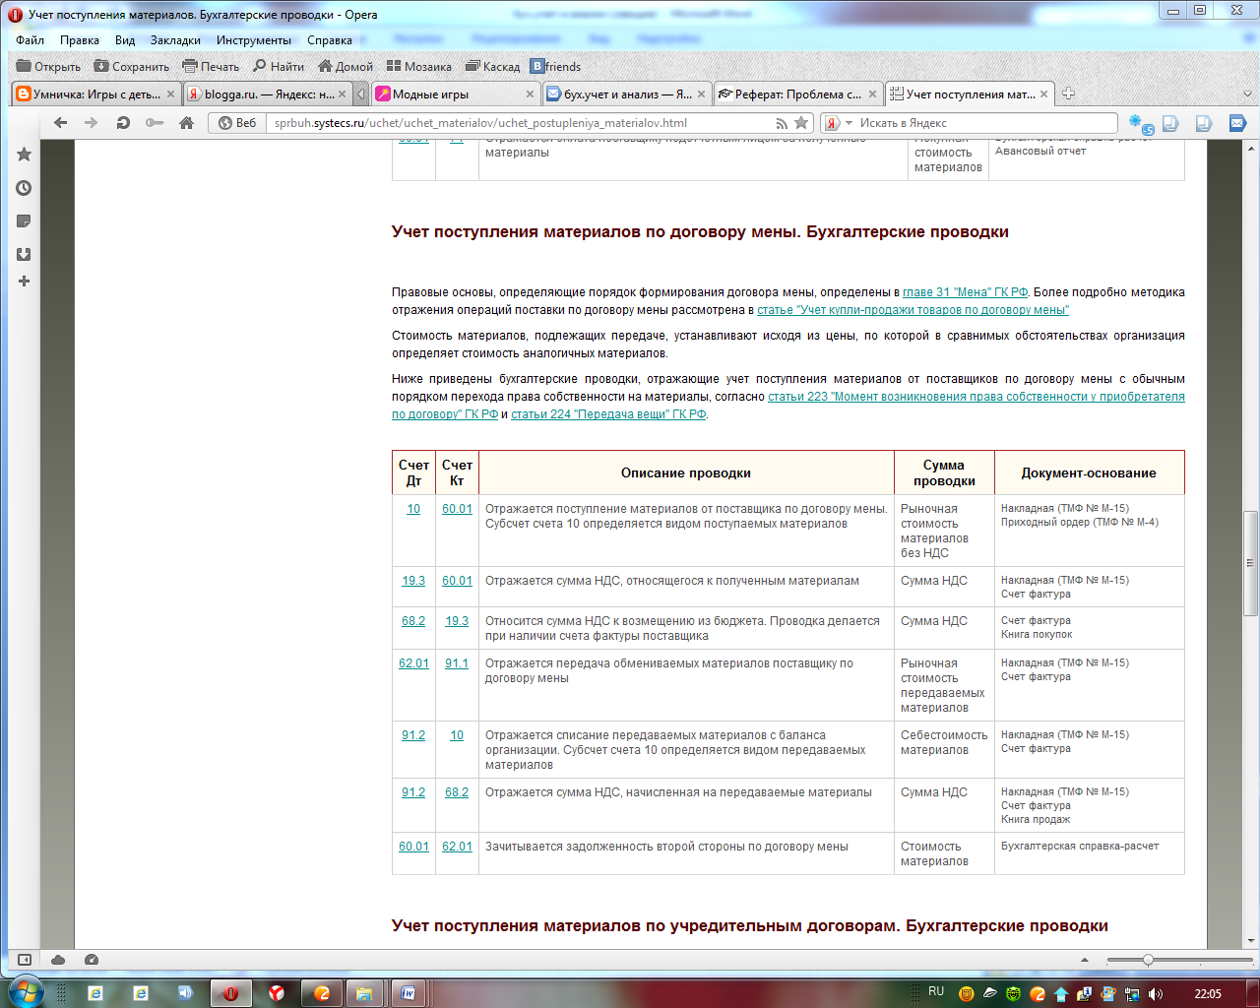Arrange tabs with Каскад

pyautogui.click(x=492, y=67)
